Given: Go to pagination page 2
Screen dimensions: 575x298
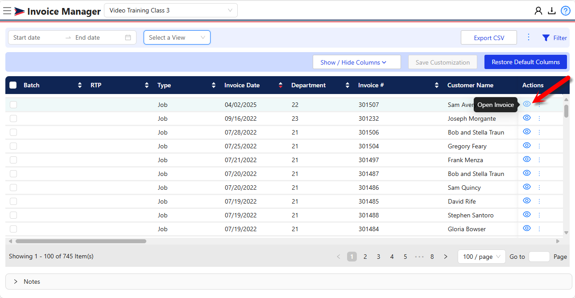Looking at the screenshot, I should 365,257.
